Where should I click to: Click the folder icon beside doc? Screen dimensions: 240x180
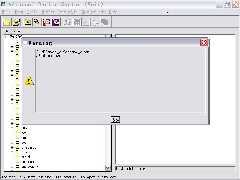coord(18,133)
